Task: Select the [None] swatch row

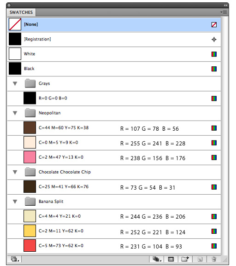Action: click(x=114, y=24)
